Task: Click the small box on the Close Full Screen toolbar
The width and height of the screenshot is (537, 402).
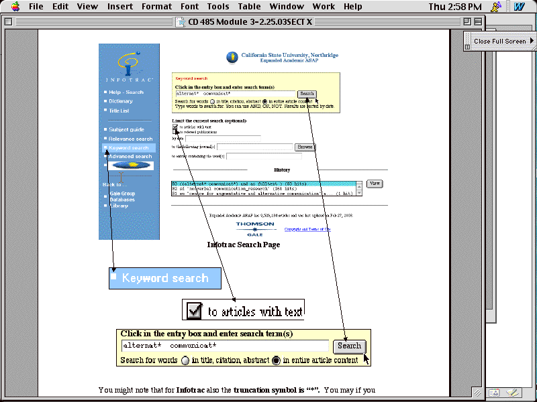Action: 467,47
